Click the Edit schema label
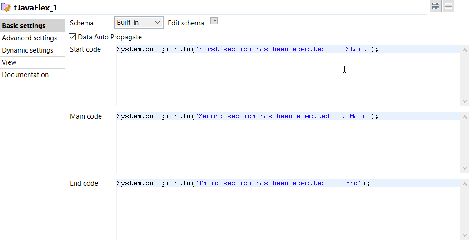 tap(186, 23)
